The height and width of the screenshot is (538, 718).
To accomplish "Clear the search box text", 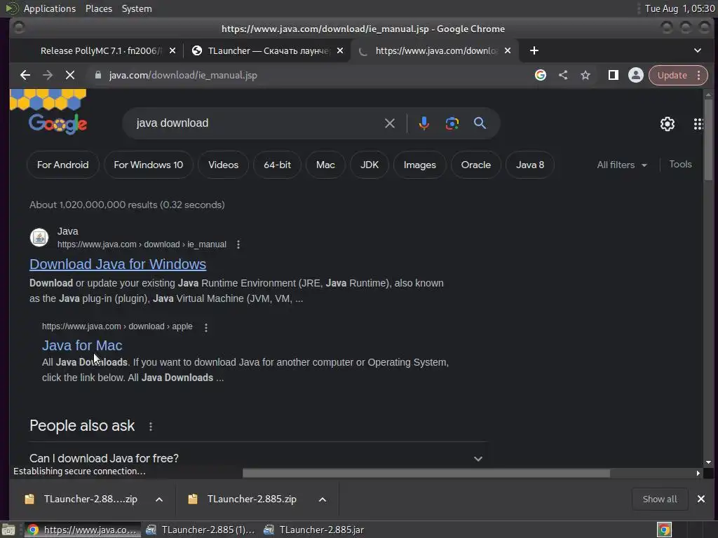I will pos(390,123).
